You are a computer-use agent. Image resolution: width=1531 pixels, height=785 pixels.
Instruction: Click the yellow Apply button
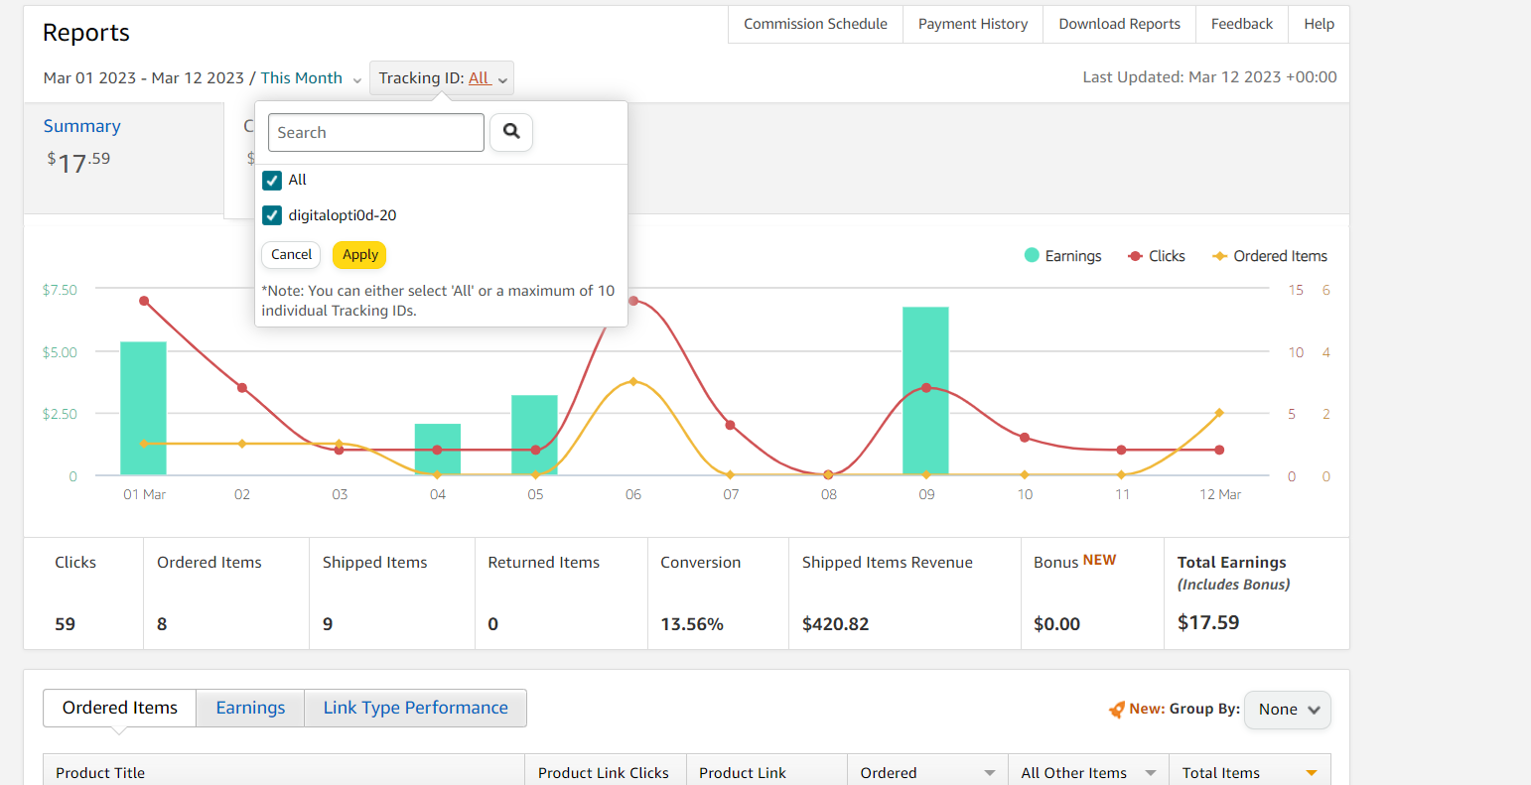pos(360,255)
